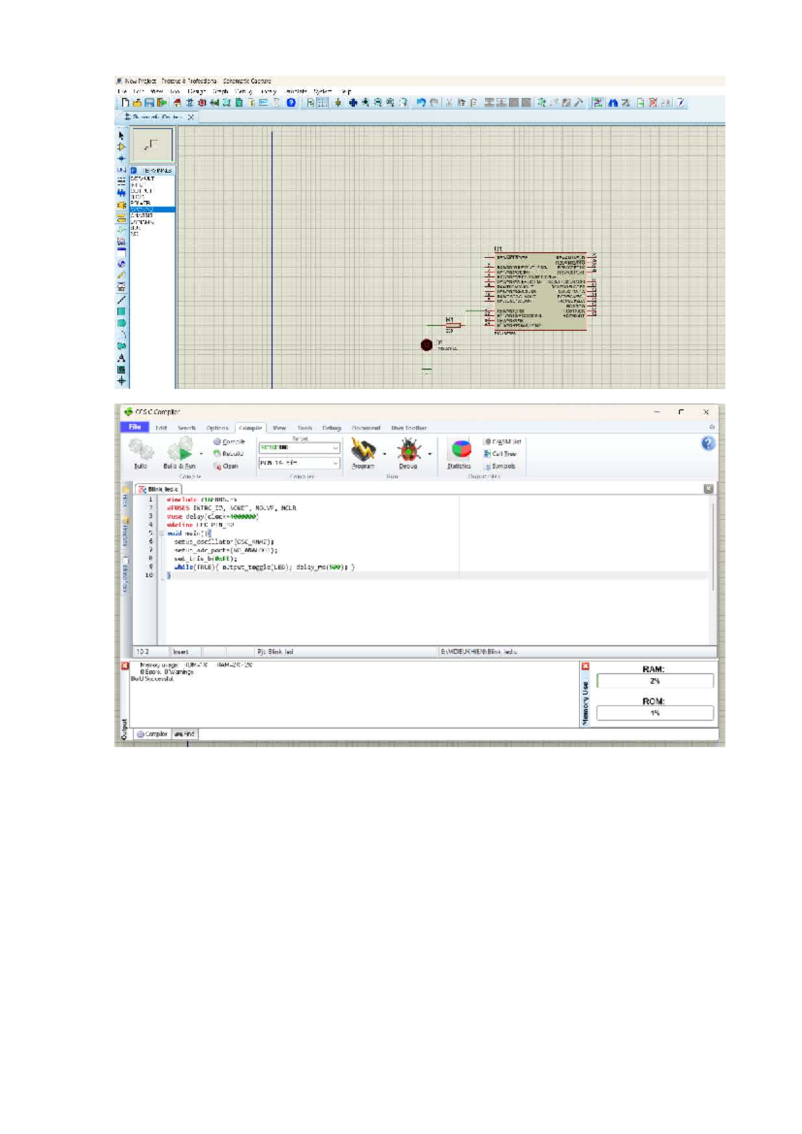802x1134 pixels.
Task: Click the Open Project folder icon in Proteus
Action: click(x=137, y=103)
